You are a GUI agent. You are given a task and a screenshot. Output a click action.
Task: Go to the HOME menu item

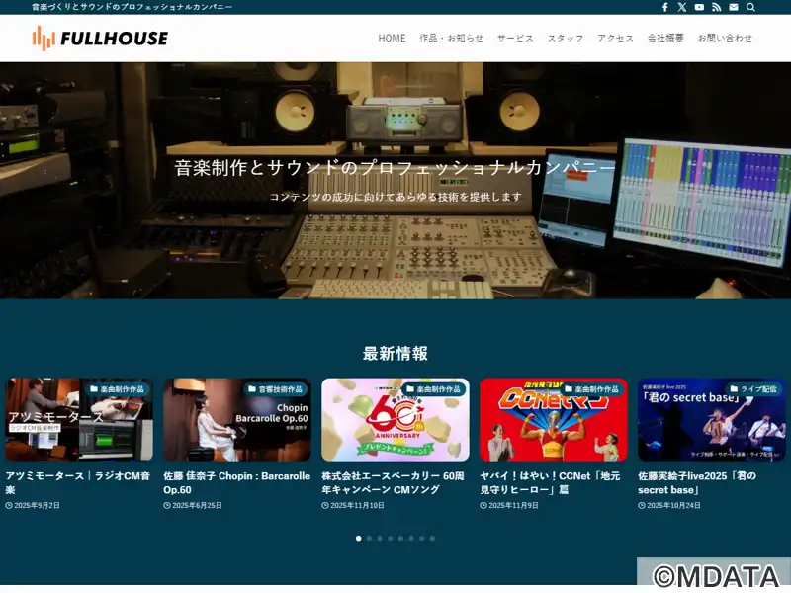point(392,39)
